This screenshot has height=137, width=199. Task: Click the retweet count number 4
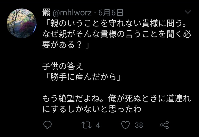(x=98, y=125)
